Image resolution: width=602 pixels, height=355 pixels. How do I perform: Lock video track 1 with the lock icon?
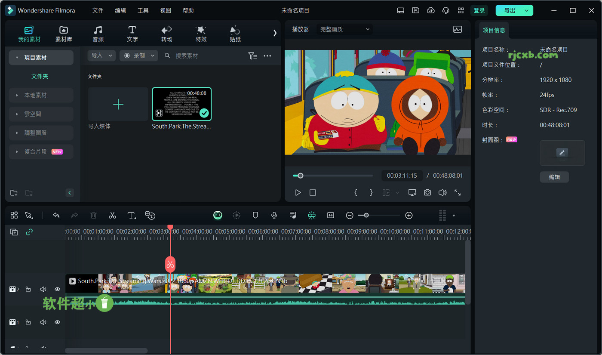tap(28, 322)
